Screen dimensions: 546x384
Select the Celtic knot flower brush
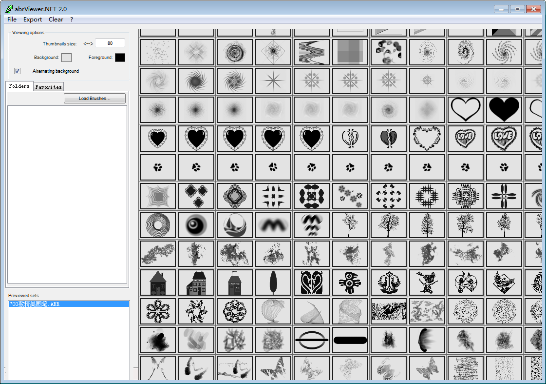coord(158,311)
